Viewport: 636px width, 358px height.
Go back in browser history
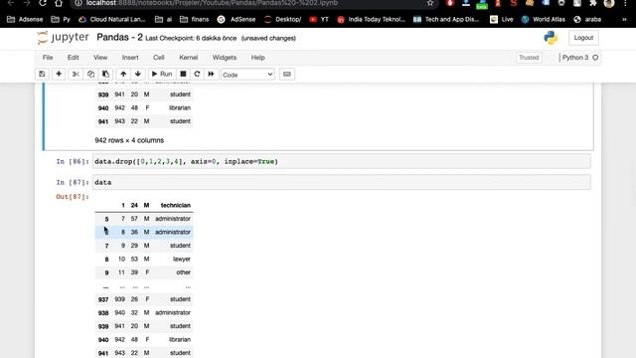[x=11, y=3]
